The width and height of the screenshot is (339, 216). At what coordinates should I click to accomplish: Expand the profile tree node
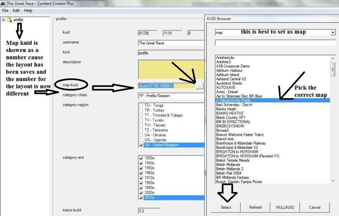(x=4, y=20)
